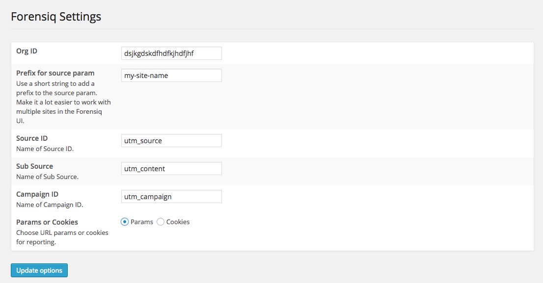Screen dimensions: 543x283
Task: Focus the Prefix for source param field
Action: click(x=171, y=76)
